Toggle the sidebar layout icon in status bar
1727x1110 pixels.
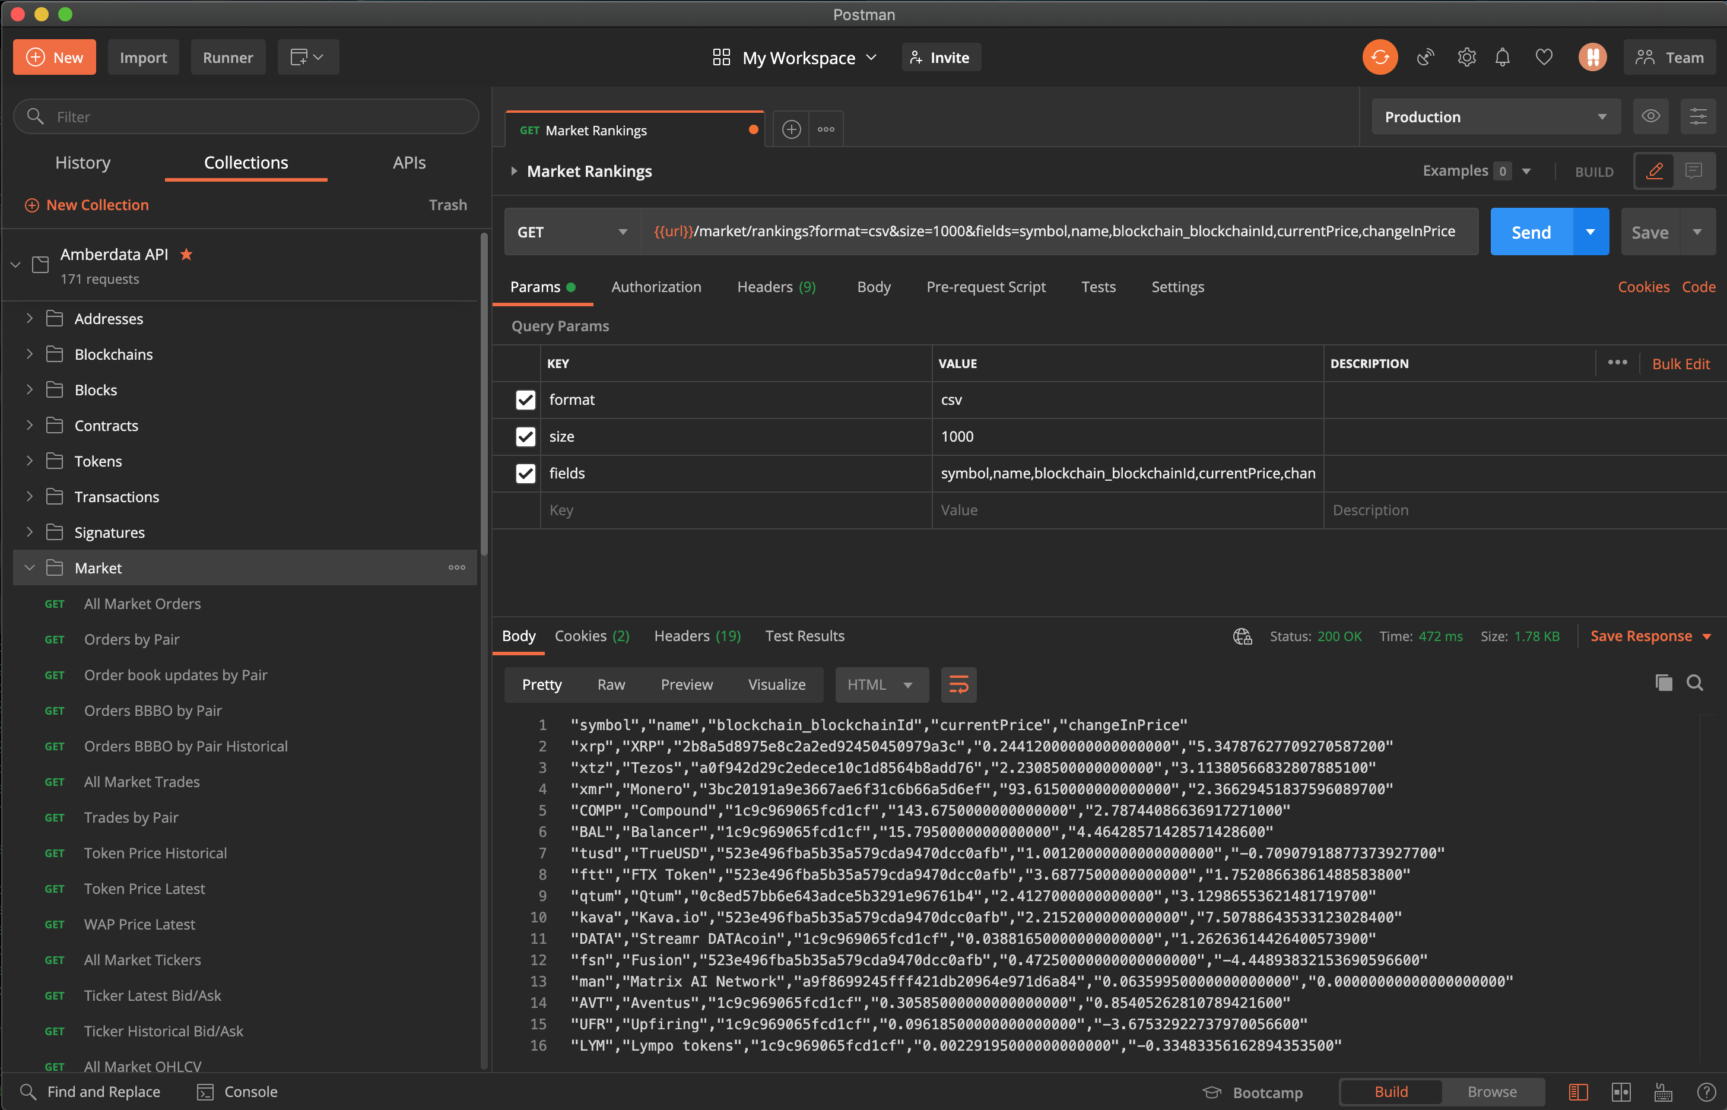click(1578, 1092)
